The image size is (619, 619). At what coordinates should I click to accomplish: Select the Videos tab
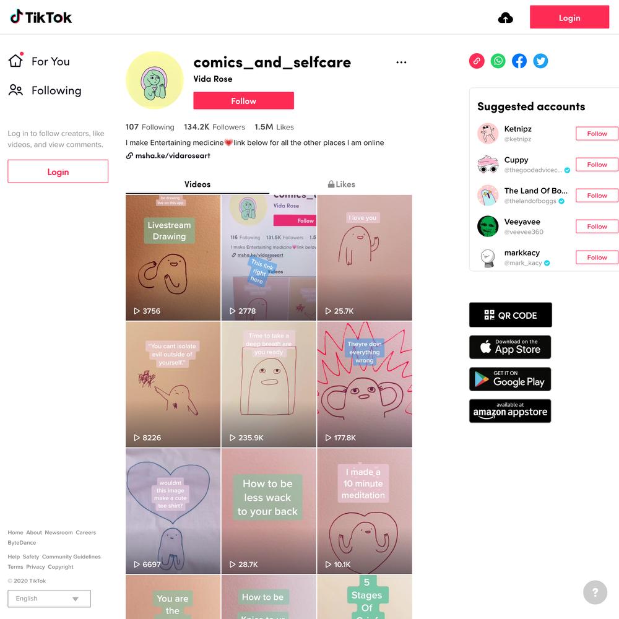[197, 184]
